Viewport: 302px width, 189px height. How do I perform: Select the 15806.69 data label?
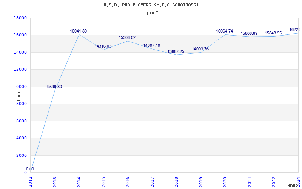pos(249,33)
